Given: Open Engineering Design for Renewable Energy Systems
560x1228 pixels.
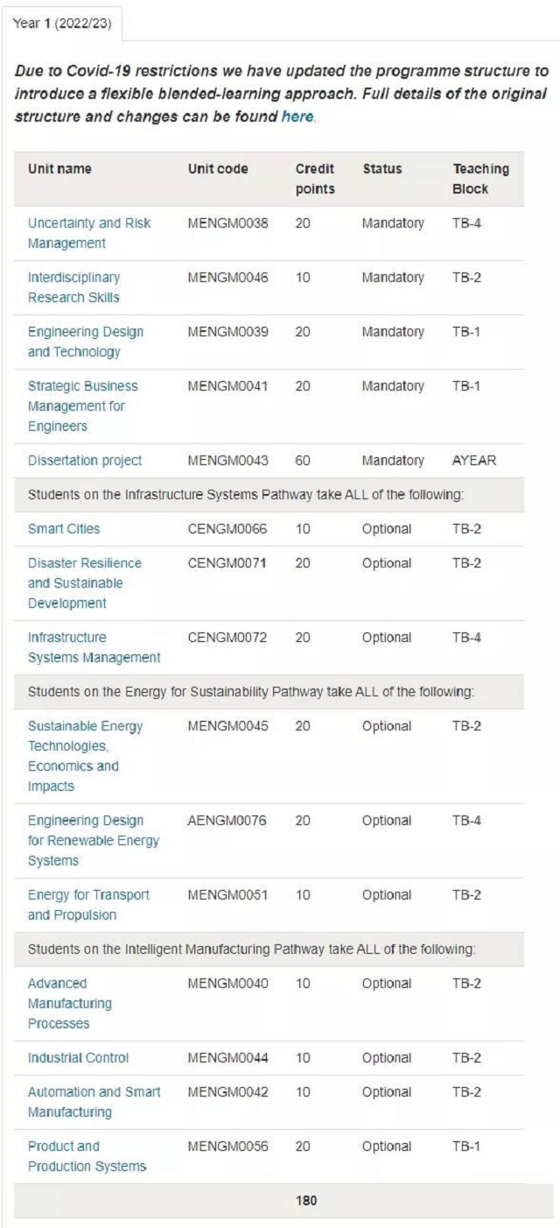Looking at the screenshot, I should (x=94, y=841).
